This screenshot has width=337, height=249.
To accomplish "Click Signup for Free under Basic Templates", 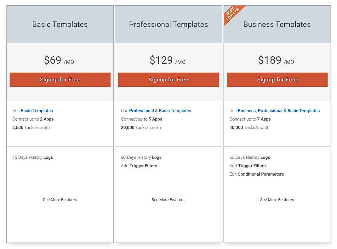I will tap(60, 80).
